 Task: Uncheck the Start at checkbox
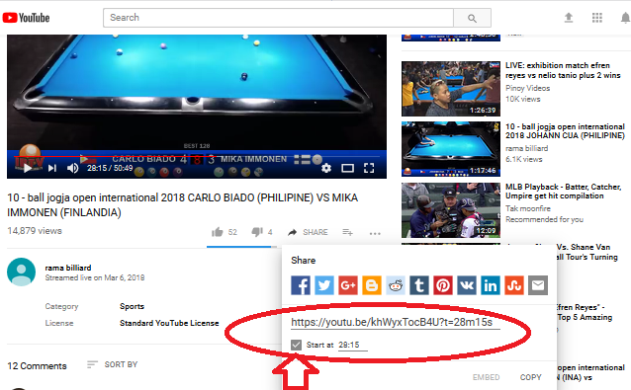pyautogui.click(x=296, y=345)
